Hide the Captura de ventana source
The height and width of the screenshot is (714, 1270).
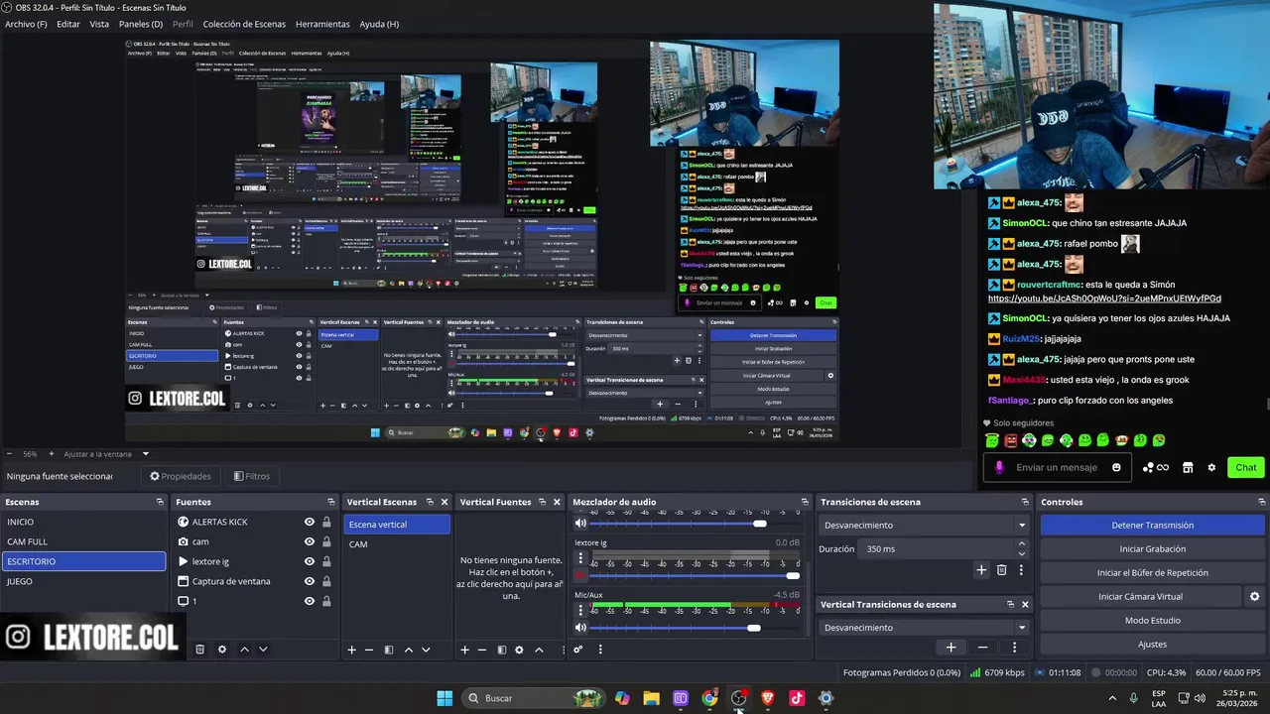(310, 581)
